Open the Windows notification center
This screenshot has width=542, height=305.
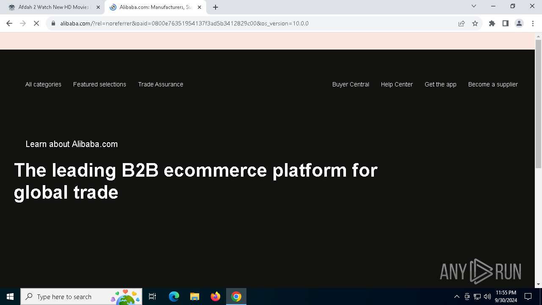pos(528,297)
